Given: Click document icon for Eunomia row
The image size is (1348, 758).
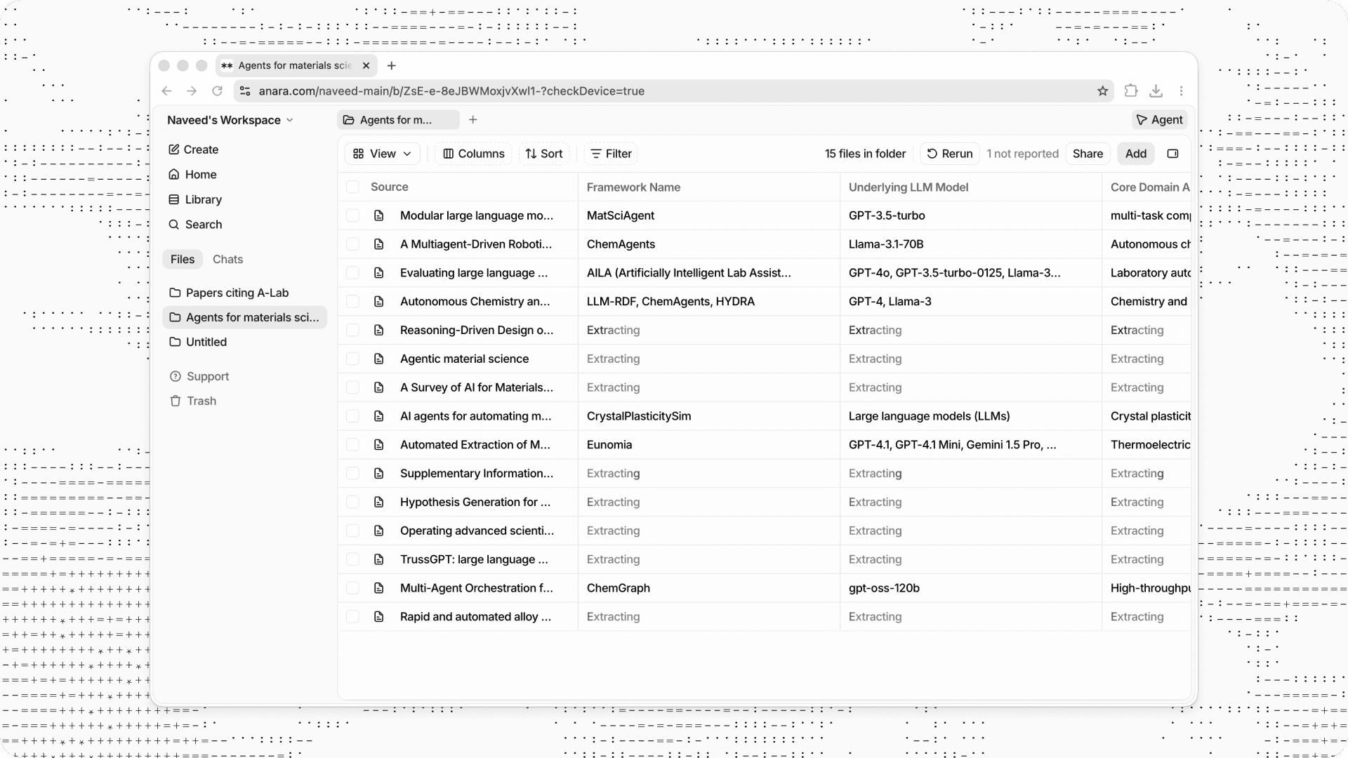Looking at the screenshot, I should [x=379, y=445].
